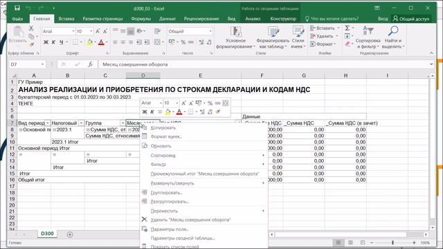
Task: Collapse the ribbon with the arrow
Action: click(431, 53)
